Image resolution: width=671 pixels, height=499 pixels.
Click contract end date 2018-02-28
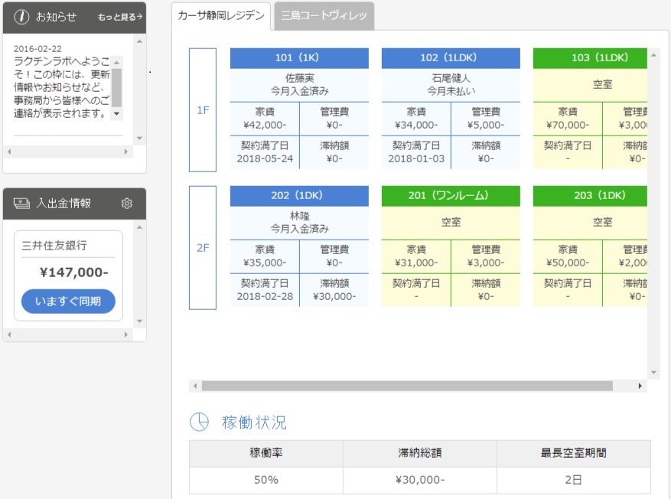tap(265, 297)
